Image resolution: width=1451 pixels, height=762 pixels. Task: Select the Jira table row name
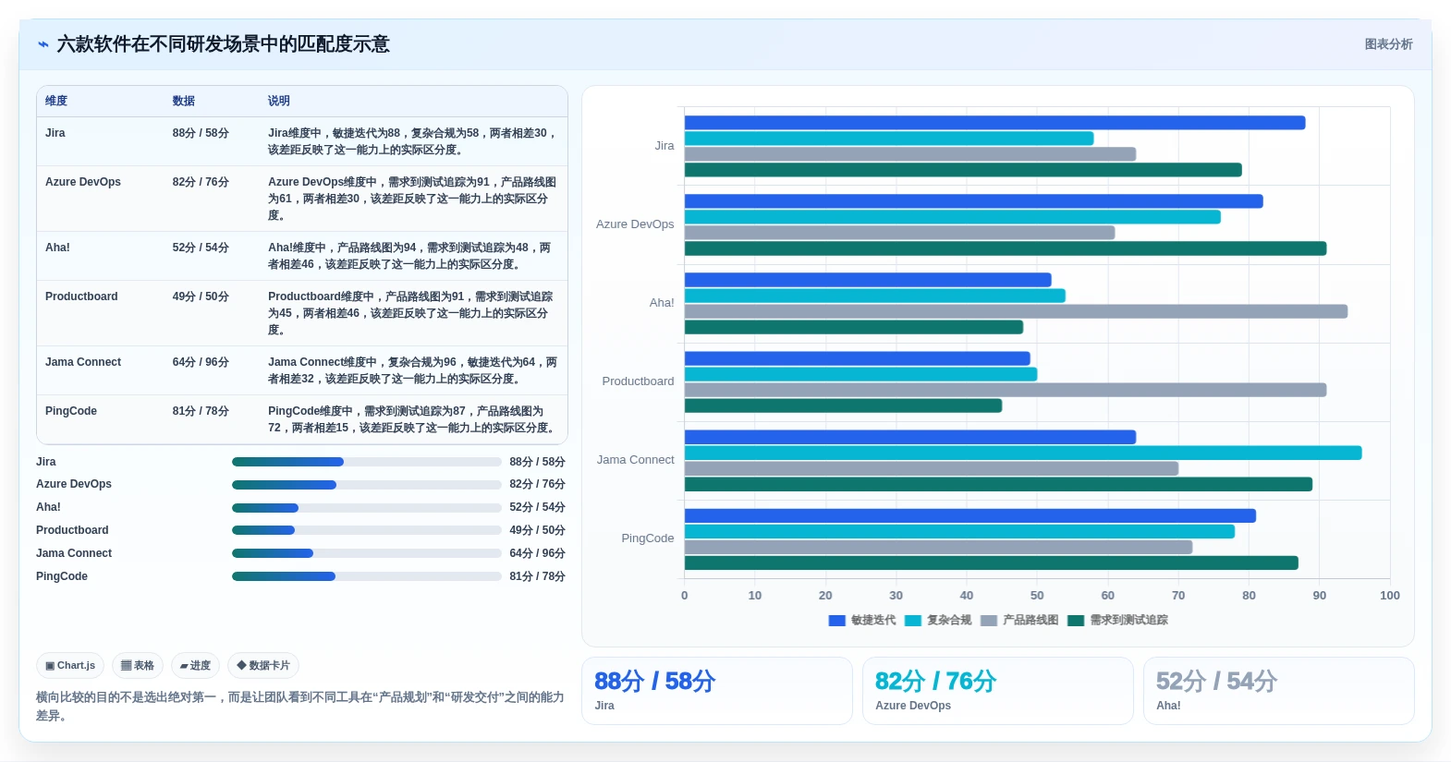(x=55, y=133)
